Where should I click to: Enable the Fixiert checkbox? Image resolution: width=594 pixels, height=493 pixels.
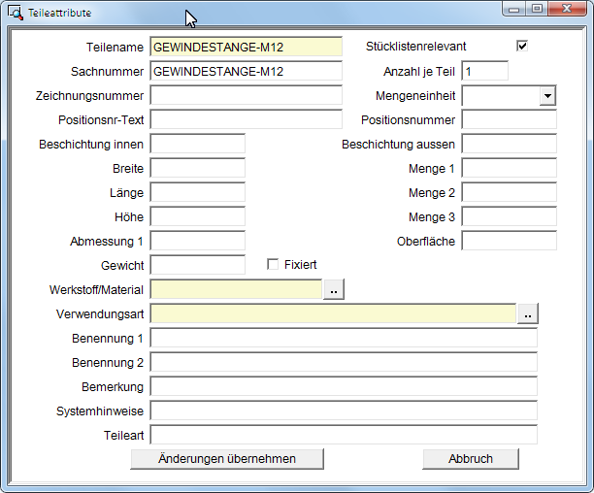pos(273,264)
